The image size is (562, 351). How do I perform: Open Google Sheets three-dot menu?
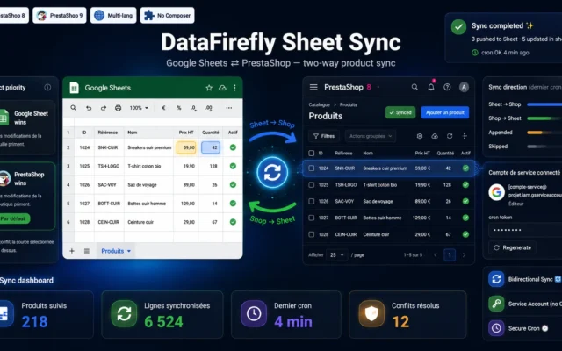(x=234, y=88)
